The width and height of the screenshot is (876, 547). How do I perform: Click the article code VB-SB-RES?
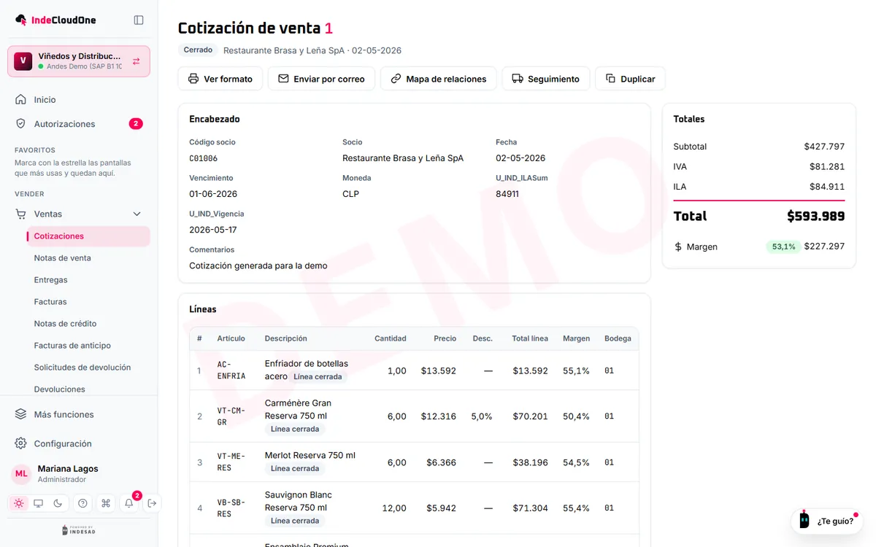click(x=231, y=508)
